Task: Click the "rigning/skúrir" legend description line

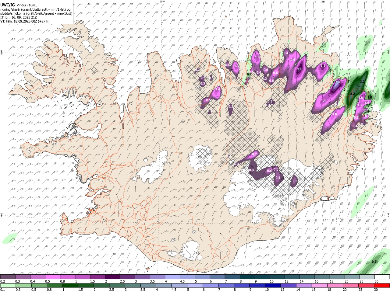Action: coord(35,9)
